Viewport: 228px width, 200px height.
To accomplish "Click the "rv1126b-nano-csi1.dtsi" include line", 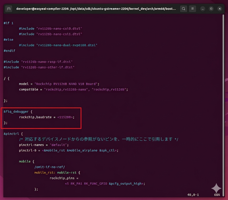I will (50, 34).
